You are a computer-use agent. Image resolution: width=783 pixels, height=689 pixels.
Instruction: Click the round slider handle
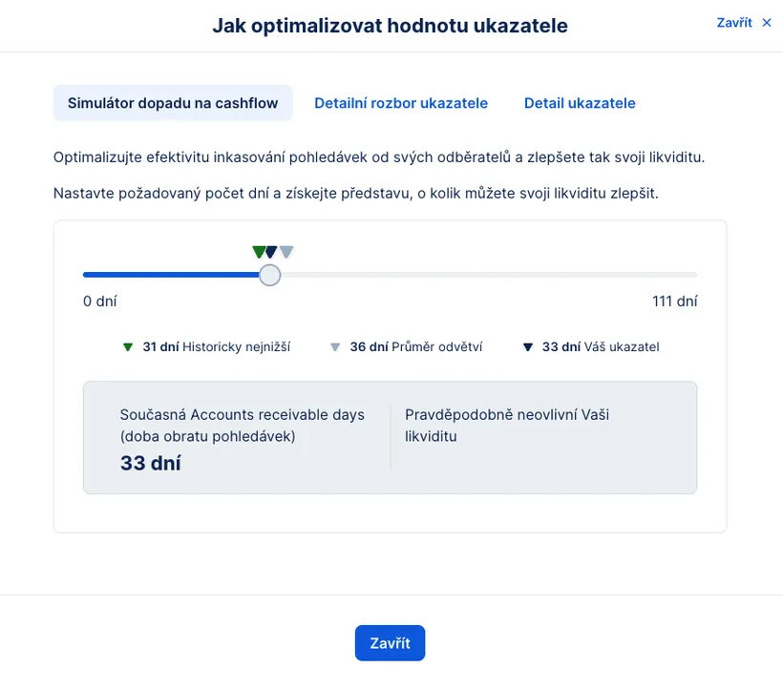pyautogui.click(x=270, y=275)
